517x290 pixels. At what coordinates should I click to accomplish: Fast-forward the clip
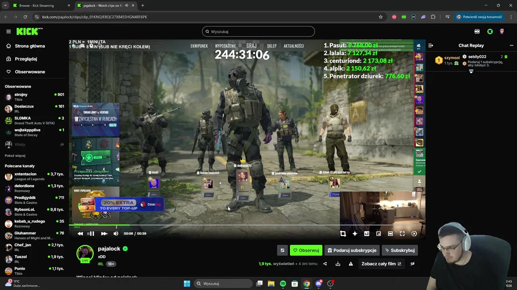[104, 234]
